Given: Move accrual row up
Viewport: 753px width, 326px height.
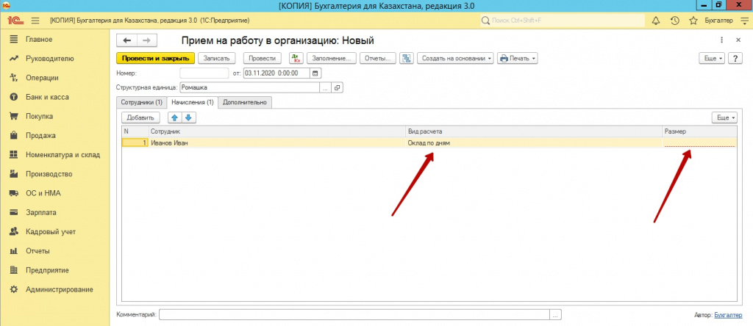Looking at the screenshot, I should pos(175,117).
